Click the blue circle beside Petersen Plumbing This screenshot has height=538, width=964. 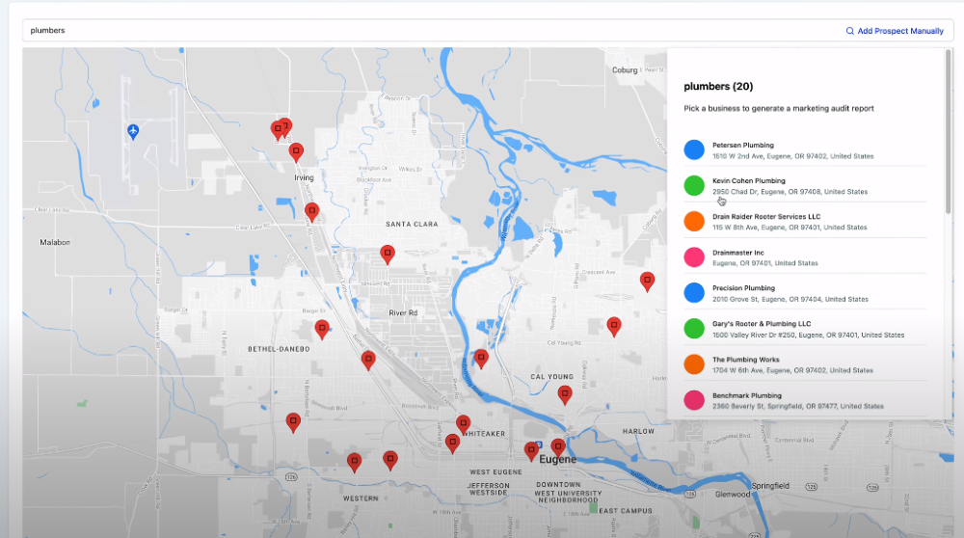[x=694, y=149]
